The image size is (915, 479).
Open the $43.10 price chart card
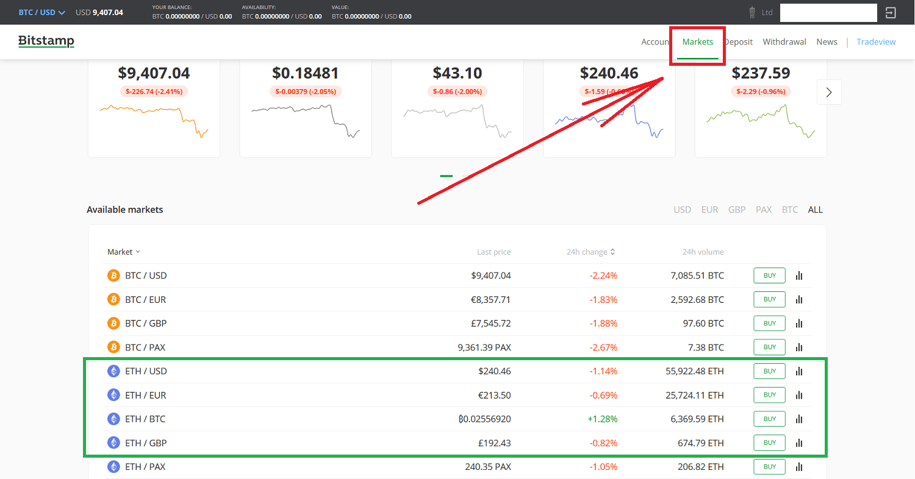(x=457, y=108)
